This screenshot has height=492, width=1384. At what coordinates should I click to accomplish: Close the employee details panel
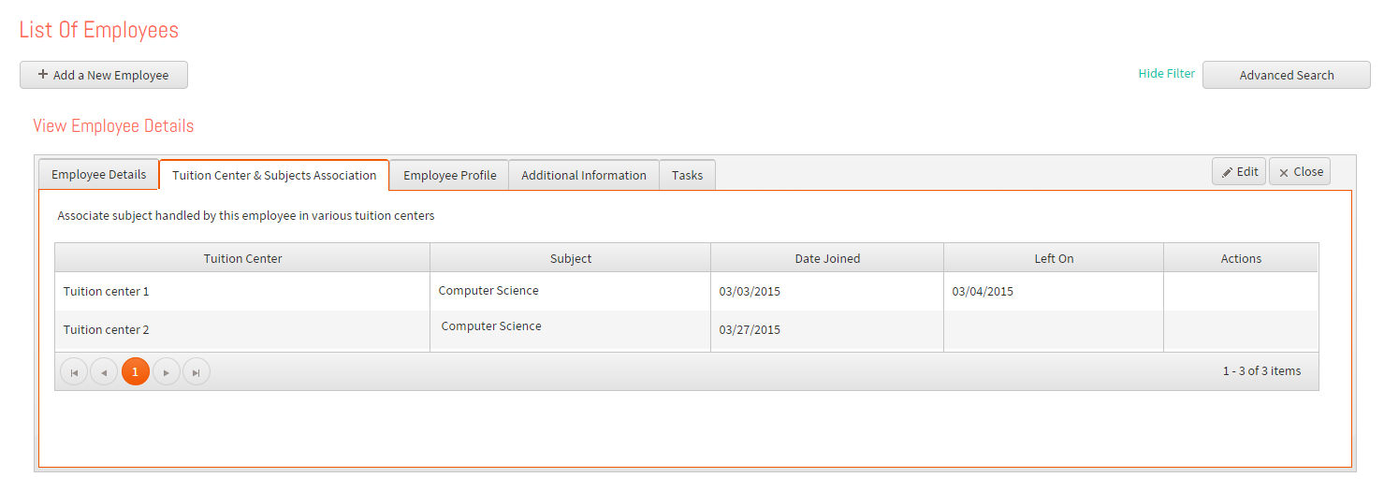1300,172
